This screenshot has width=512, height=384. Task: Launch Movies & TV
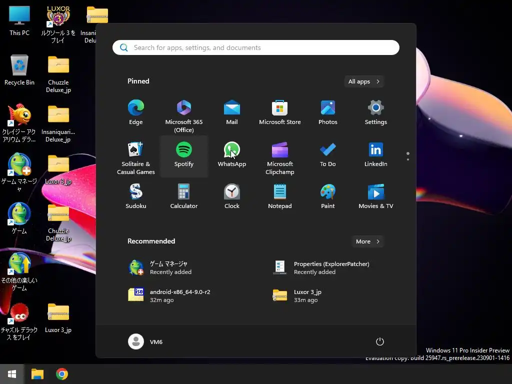tap(376, 196)
